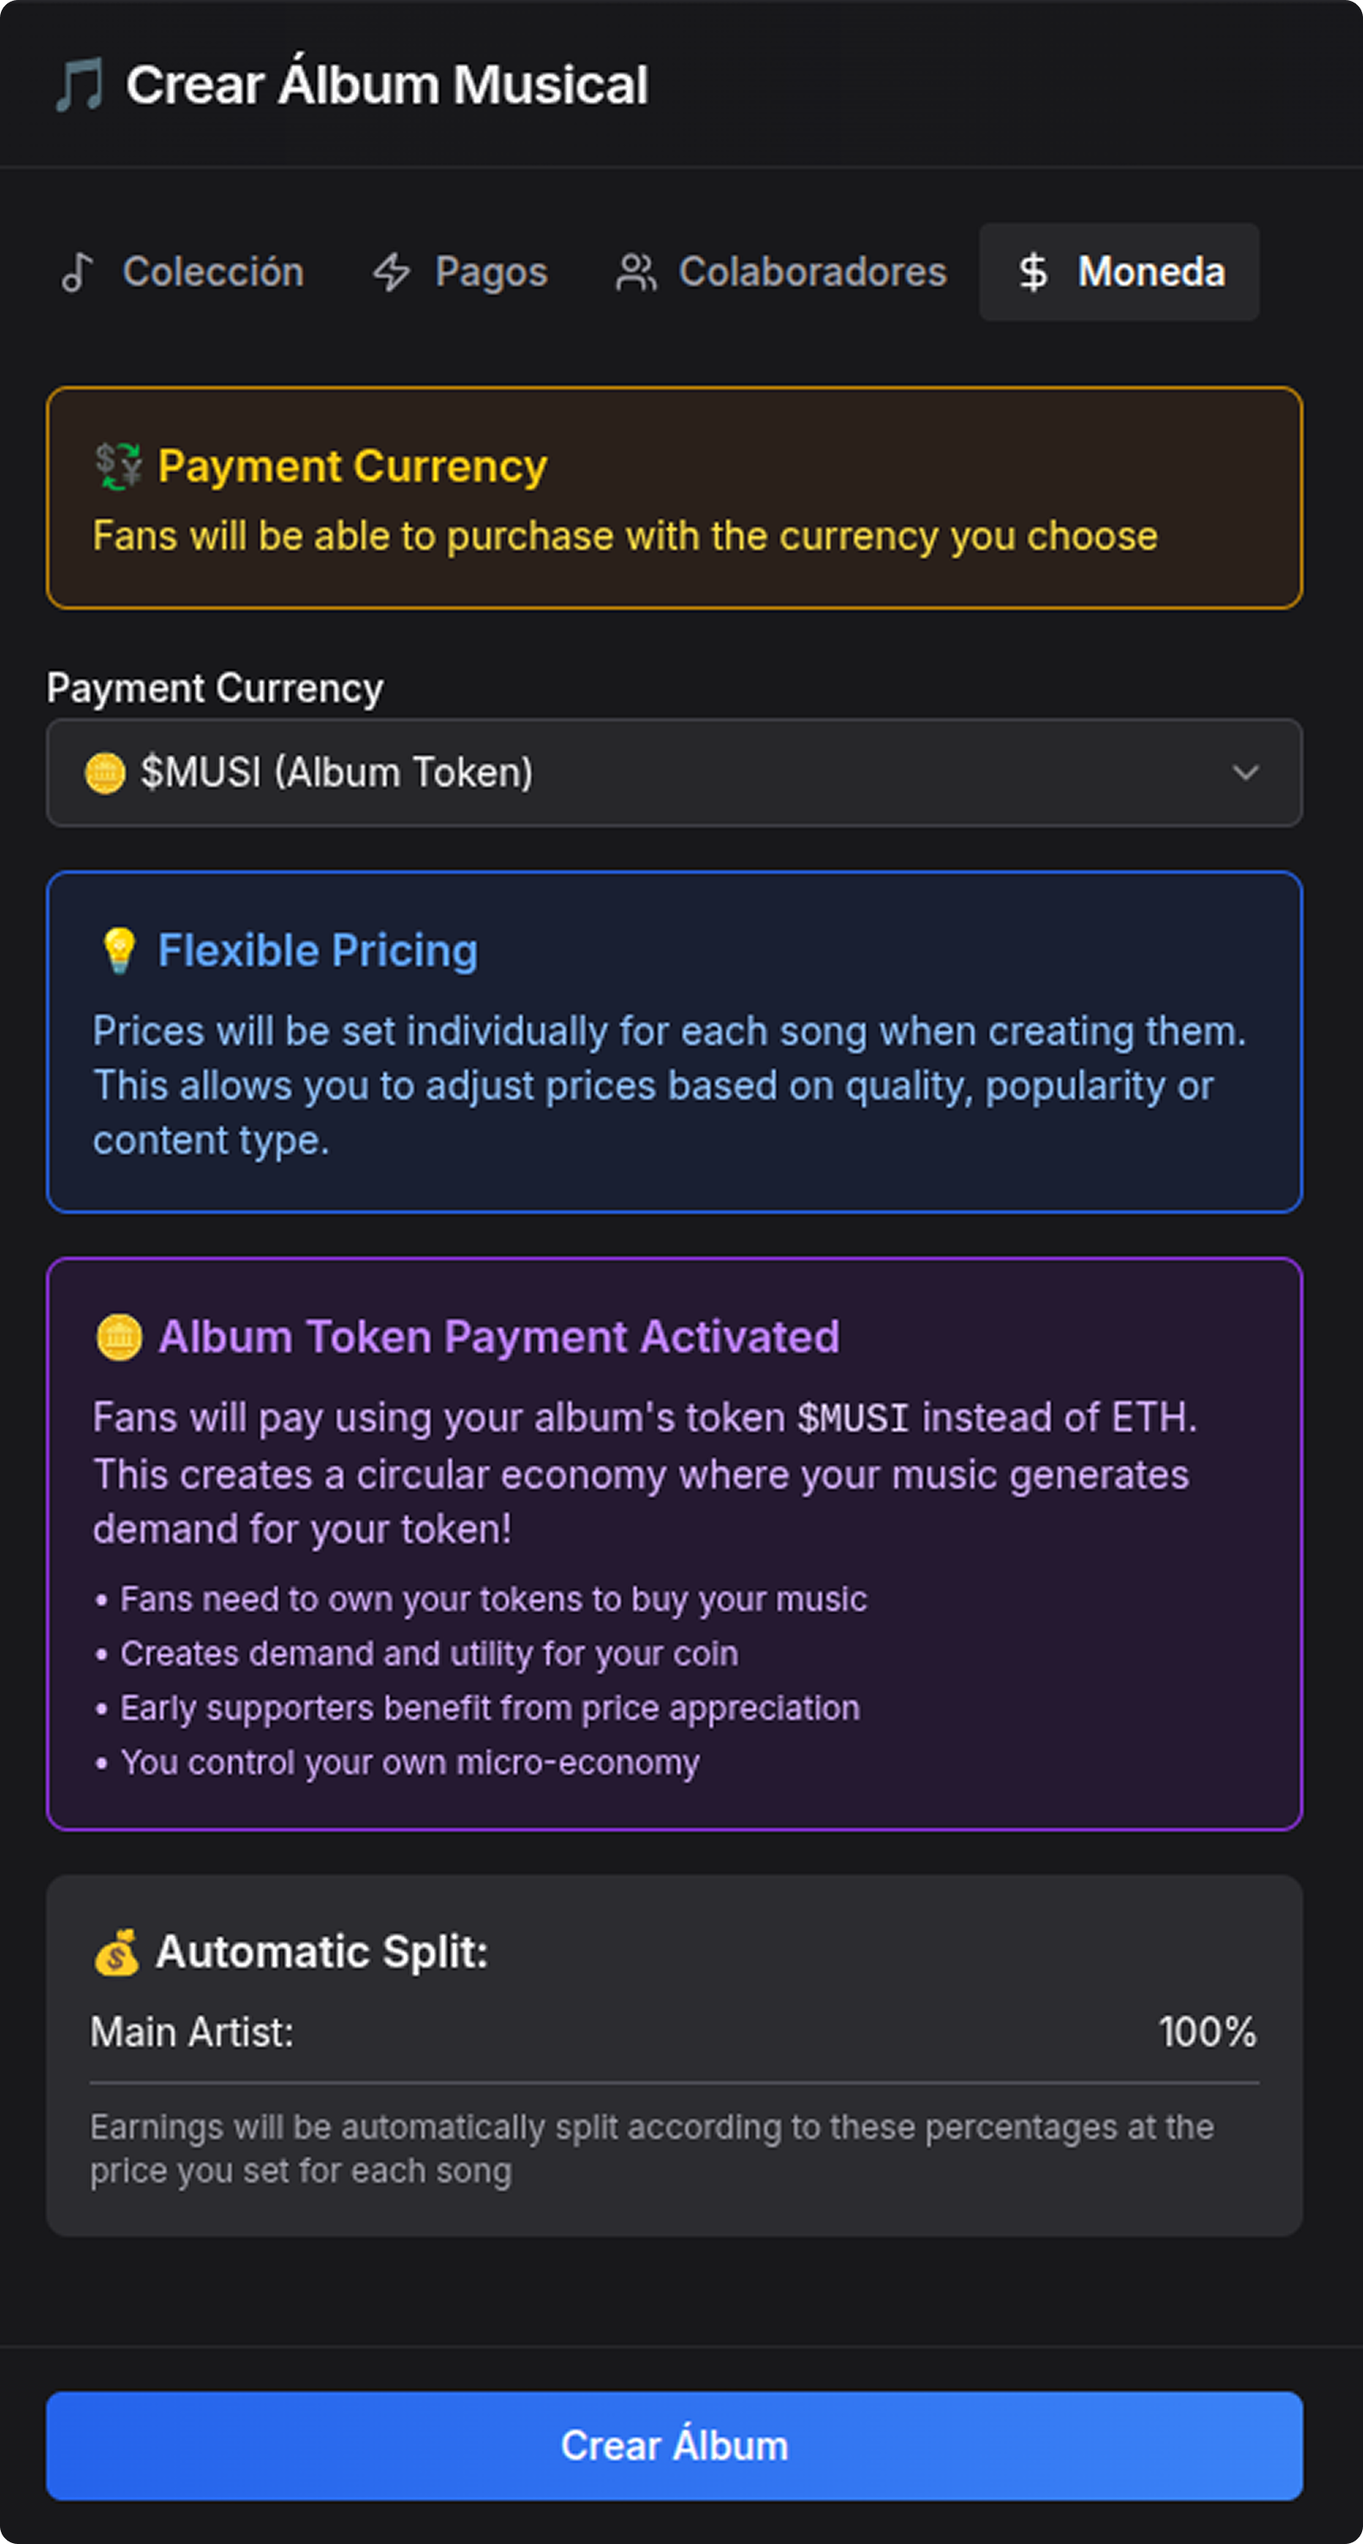Open the Payment Currency dropdown
This screenshot has width=1363, height=2544.
click(674, 773)
